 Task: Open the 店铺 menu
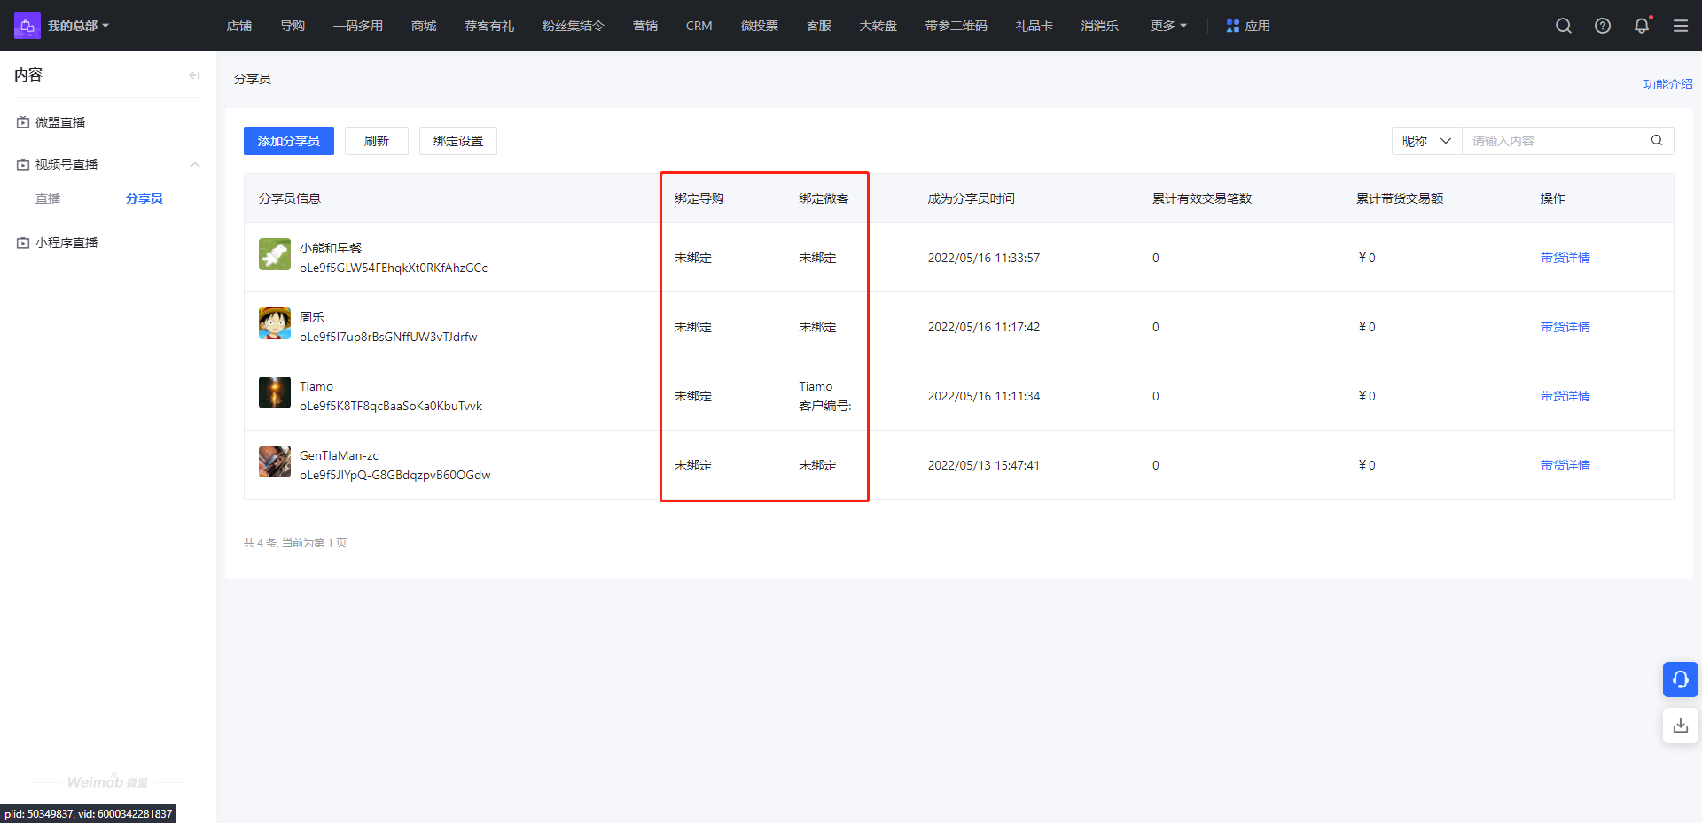pyautogui.click(x=239, y=26)
